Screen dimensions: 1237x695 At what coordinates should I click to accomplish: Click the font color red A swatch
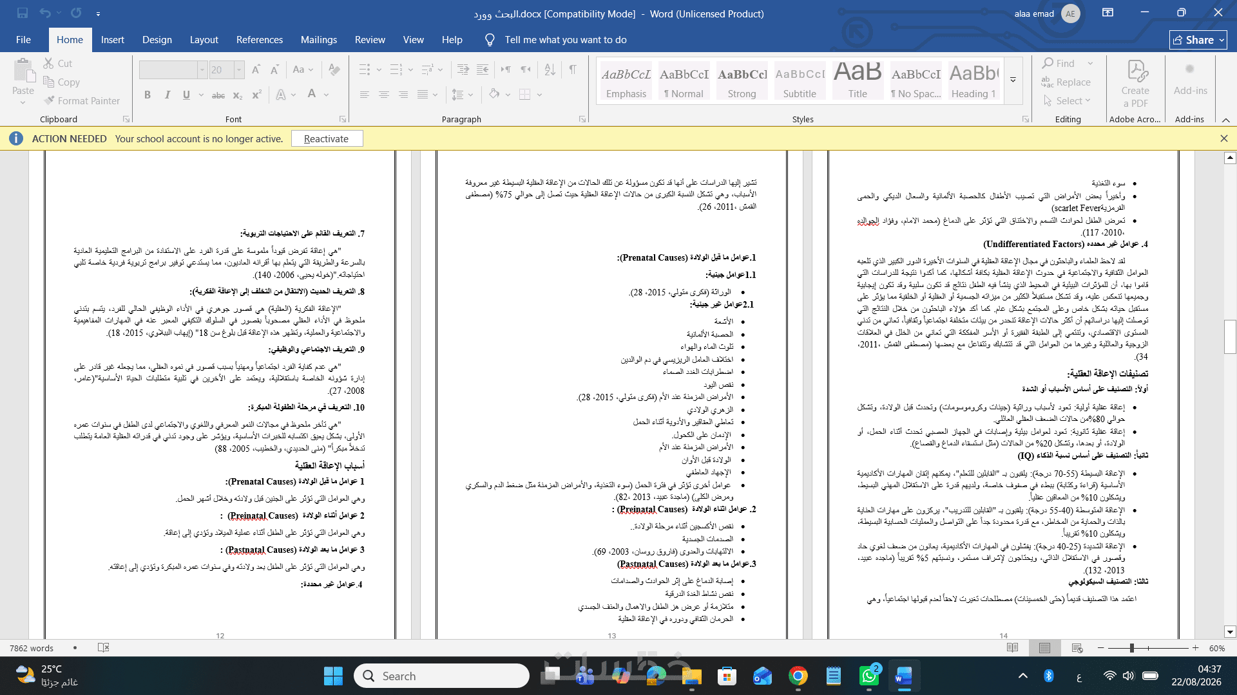click(x=312, y=95)
